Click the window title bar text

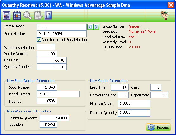point(66,5)
